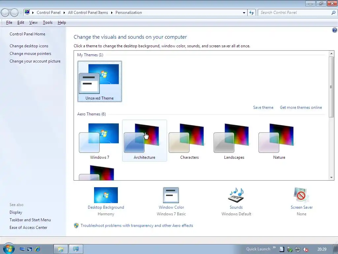
Task: Select the Unsaved Theme thumbnail
Action: (x=100, y=81)
